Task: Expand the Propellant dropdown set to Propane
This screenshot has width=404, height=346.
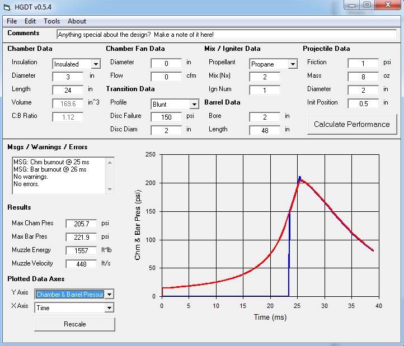Action: [292, 64]
